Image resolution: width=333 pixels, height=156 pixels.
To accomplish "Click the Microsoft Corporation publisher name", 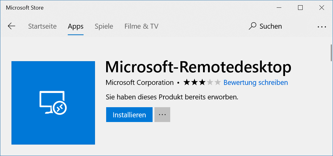I will click(x=140, y=82).
